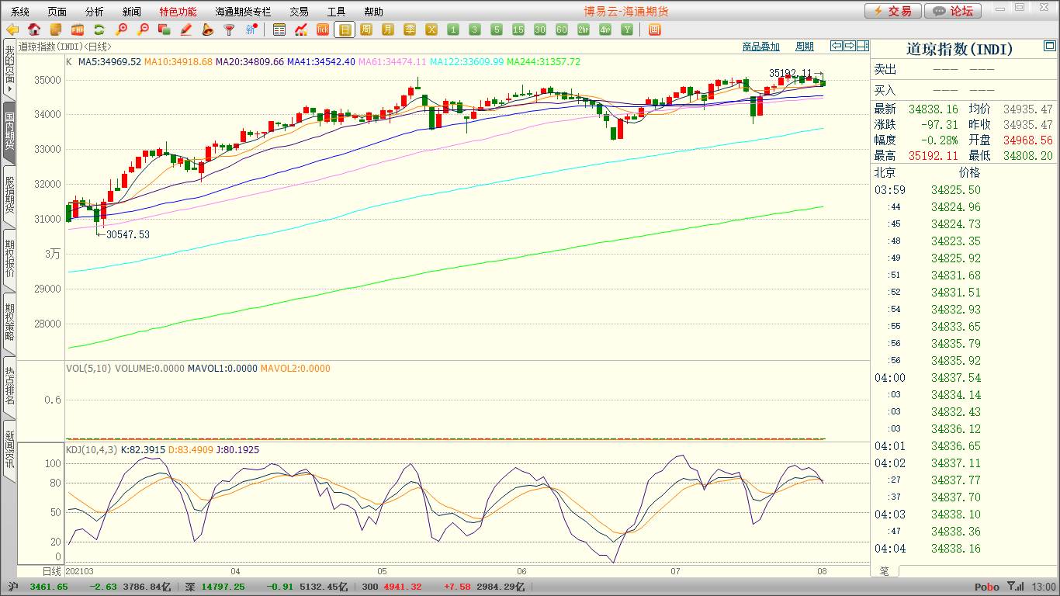This screenshot has width=1060, height=596.
Task: Open the 工具 menu
Action: click(x=336, y=12)
